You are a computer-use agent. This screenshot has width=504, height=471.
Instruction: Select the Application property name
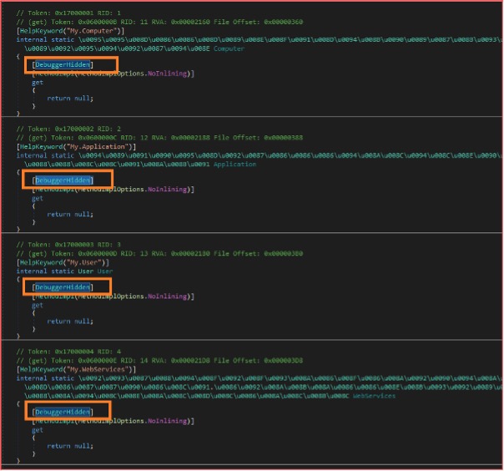point(234,165)
